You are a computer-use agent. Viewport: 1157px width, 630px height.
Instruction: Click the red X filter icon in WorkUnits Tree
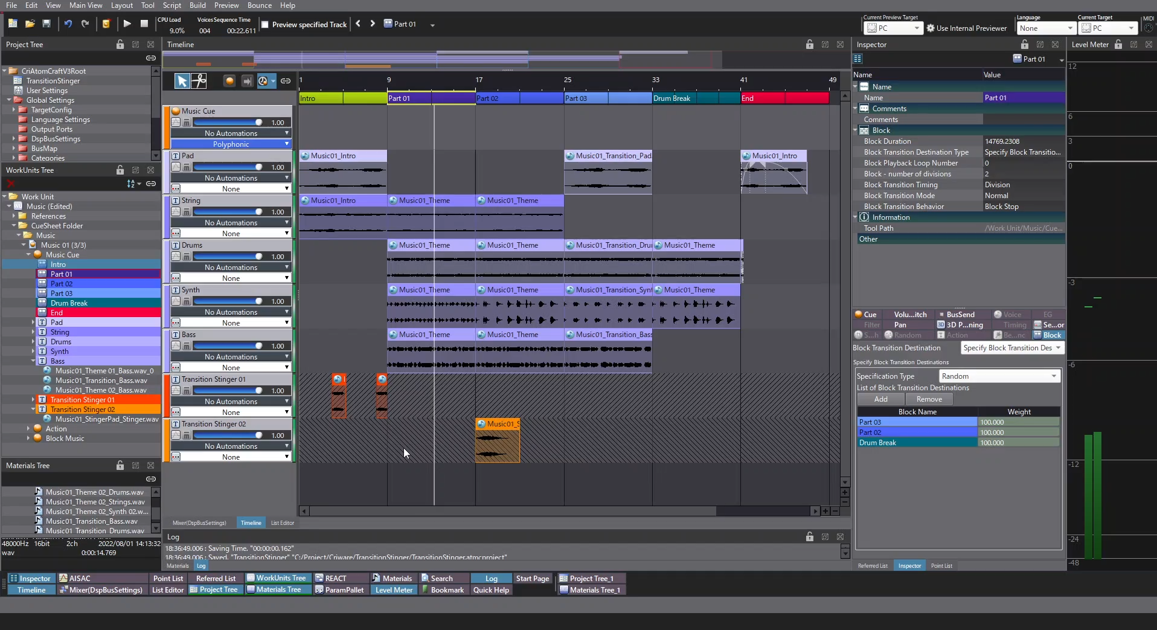click(10, 184)
